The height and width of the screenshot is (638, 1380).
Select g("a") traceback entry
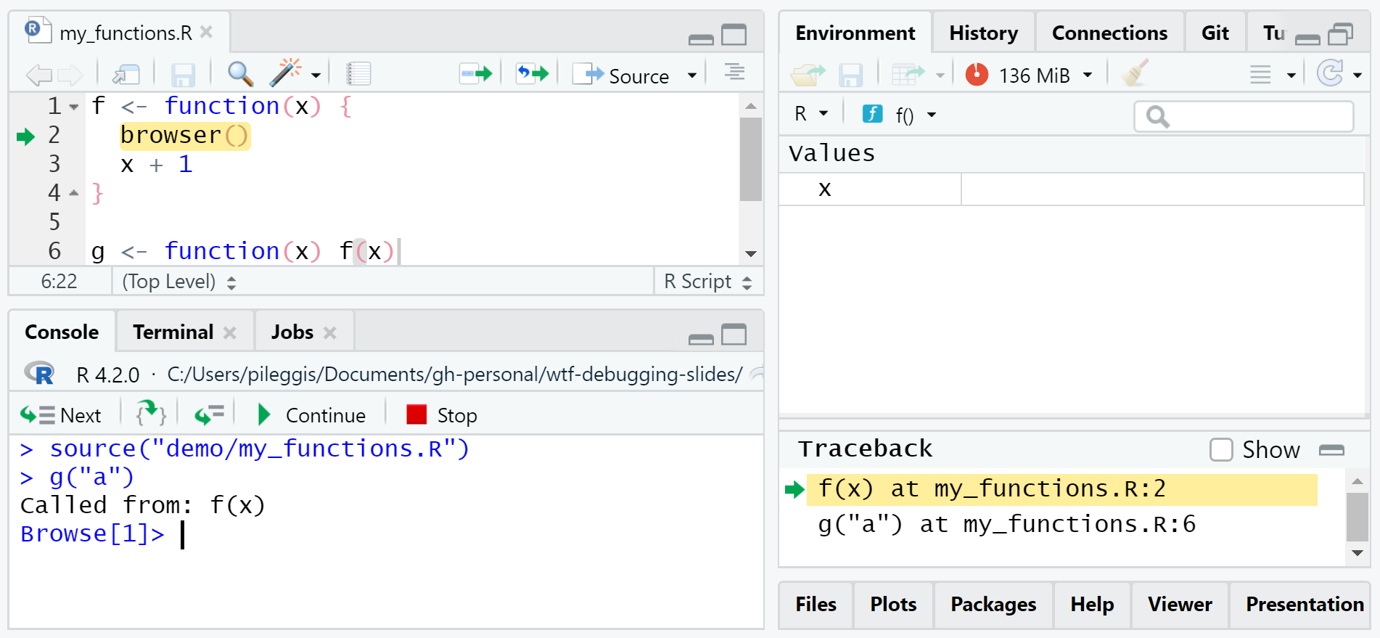tap(1006, 524)
